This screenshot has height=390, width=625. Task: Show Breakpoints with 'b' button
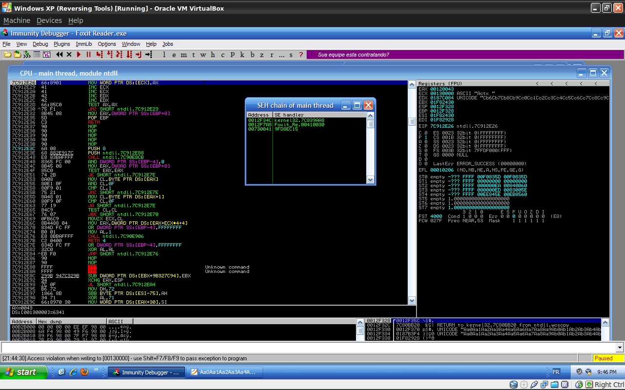tap(252, 54)
